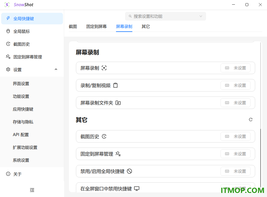Open the 界面设置 submenu item
Viewport: 267px width, 197px height.
pyautogui.click(x=32, y=84)
